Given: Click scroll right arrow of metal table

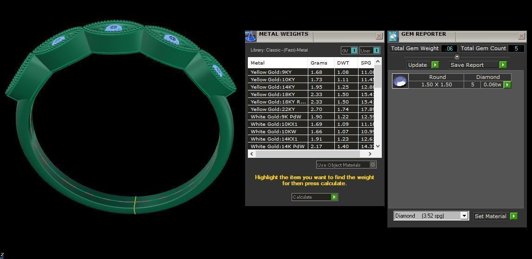Looking at the screenshot, I should pos(370,154).
